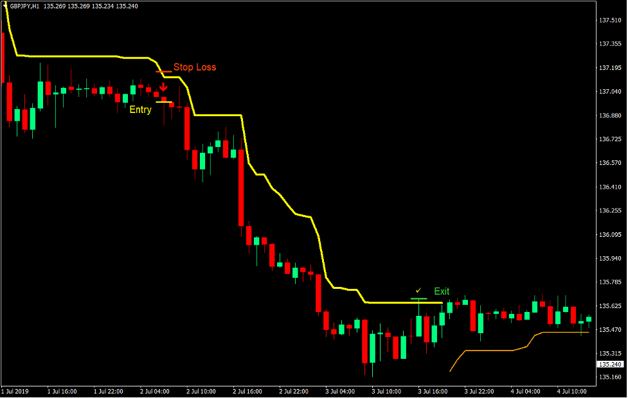Click the Stop Loss text label
This screenshot has width=628, height=398.
pyautogui.click(x=195, y=67)
